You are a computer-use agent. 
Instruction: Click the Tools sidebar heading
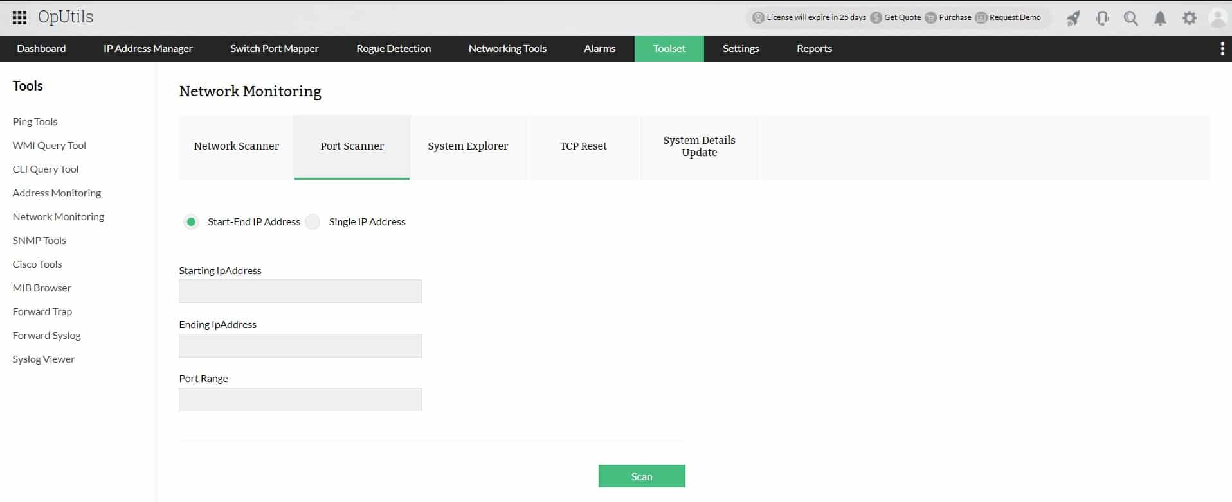tap(28, 86)
